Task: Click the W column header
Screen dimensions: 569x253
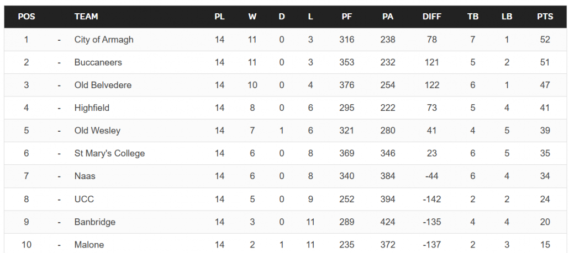Action: point(252,17)
